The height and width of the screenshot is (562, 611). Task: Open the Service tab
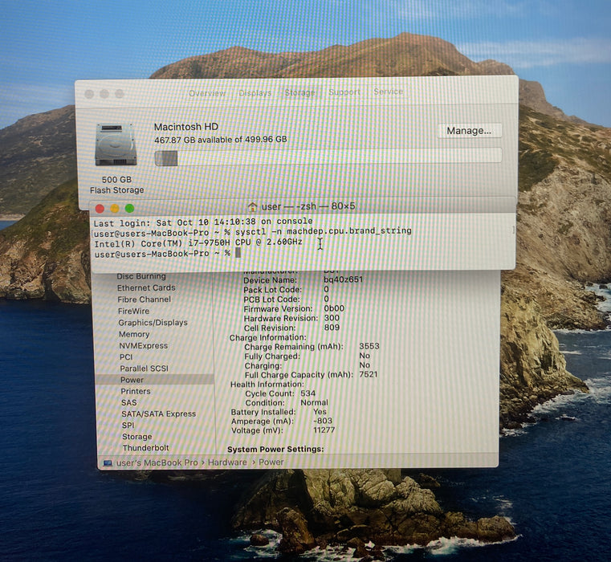pyautogui.click(x=388, y=92)
